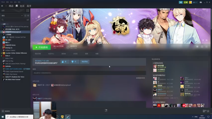Select PUBG: BATTLEGROUNDS entry

(x=18, y=69)
